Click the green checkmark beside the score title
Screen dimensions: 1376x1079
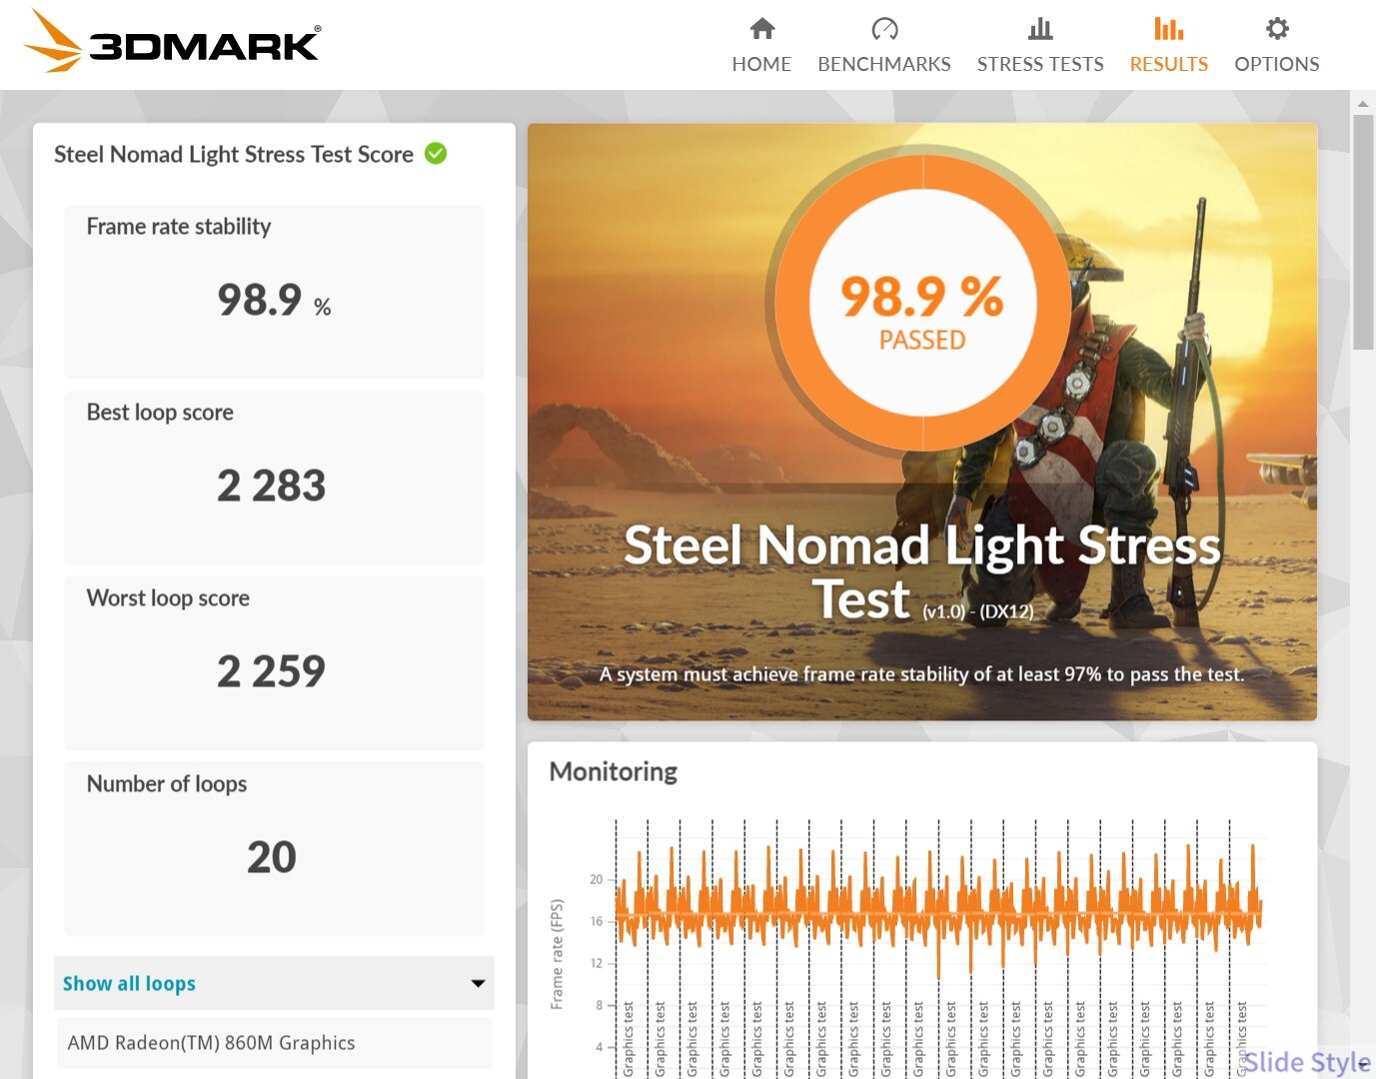coord(436,153)
